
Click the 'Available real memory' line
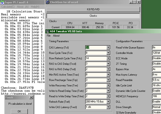[x=23, y=17]
